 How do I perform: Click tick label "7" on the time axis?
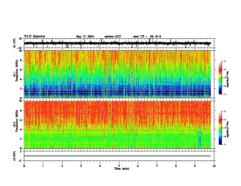(157, 166)
